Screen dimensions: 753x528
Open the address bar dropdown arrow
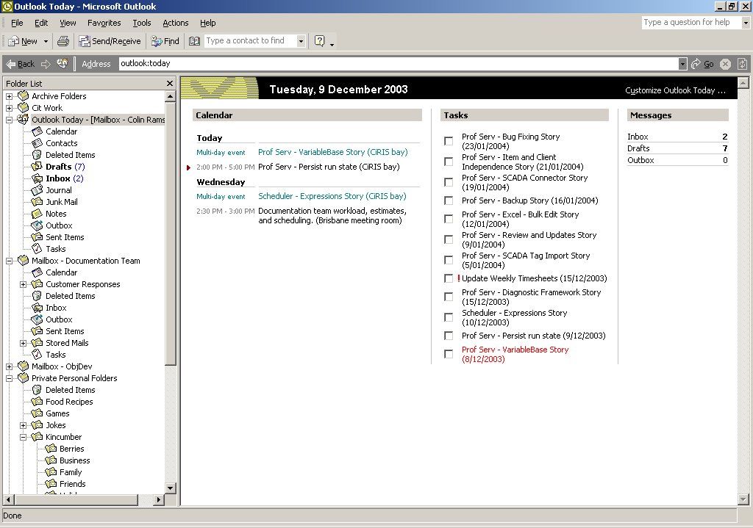[x=682, y=64]
